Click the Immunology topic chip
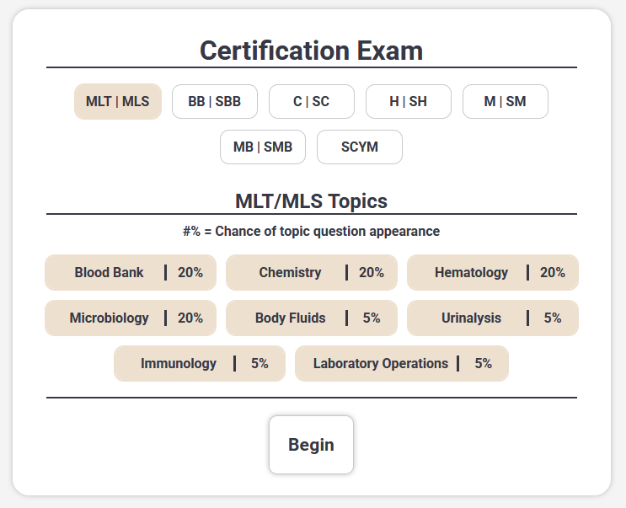Image resolution: width=626 pixels, height=508 pixels. point(200,364)
